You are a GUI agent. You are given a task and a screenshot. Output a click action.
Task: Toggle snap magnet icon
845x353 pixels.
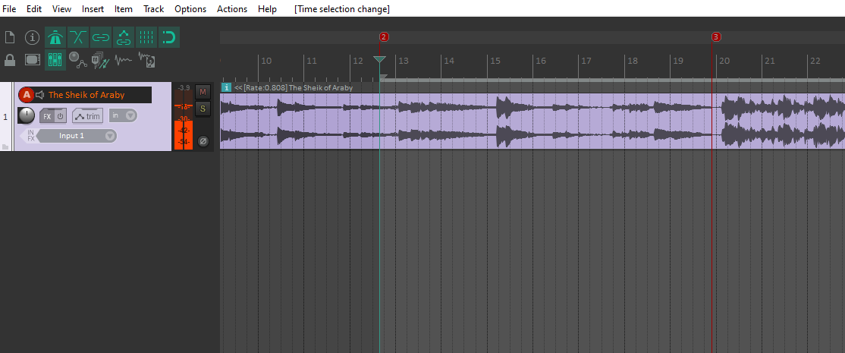[168, 37]
